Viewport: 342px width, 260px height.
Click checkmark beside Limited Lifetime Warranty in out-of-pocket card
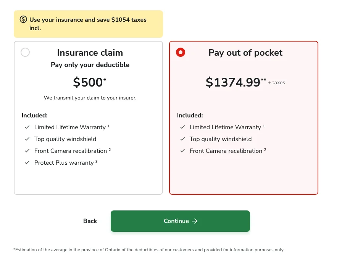tap(182, 127)
